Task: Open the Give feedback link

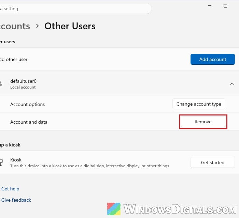Action: coord(16,200)
